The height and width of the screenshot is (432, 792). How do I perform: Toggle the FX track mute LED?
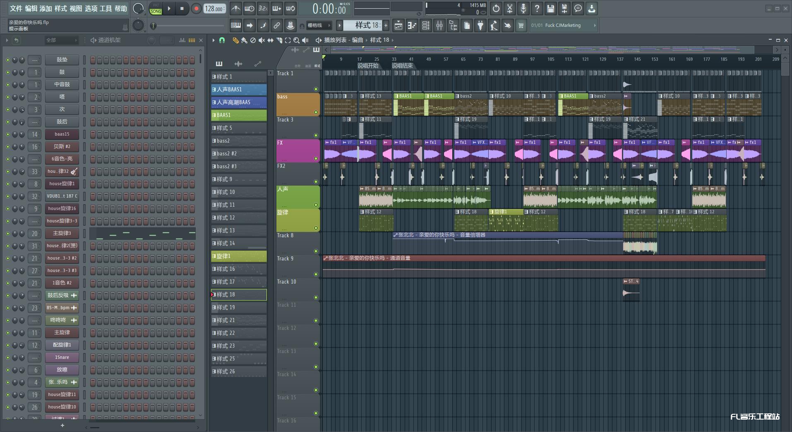coord(316,158)
